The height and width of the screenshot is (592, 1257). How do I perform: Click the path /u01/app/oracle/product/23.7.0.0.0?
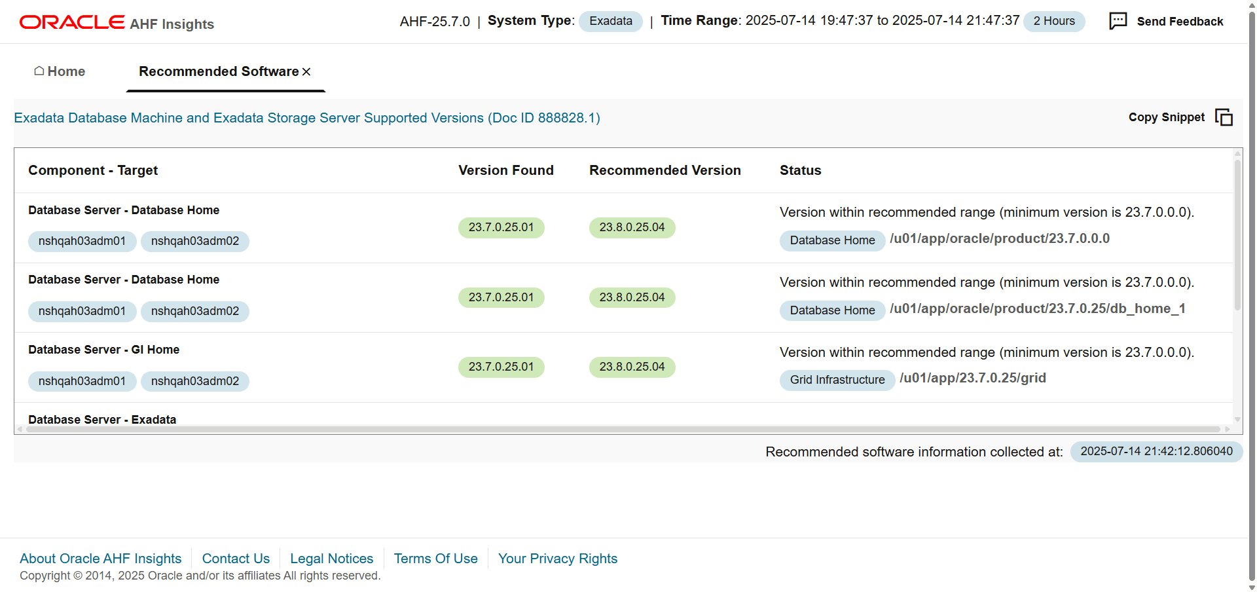click(1000, 238)
